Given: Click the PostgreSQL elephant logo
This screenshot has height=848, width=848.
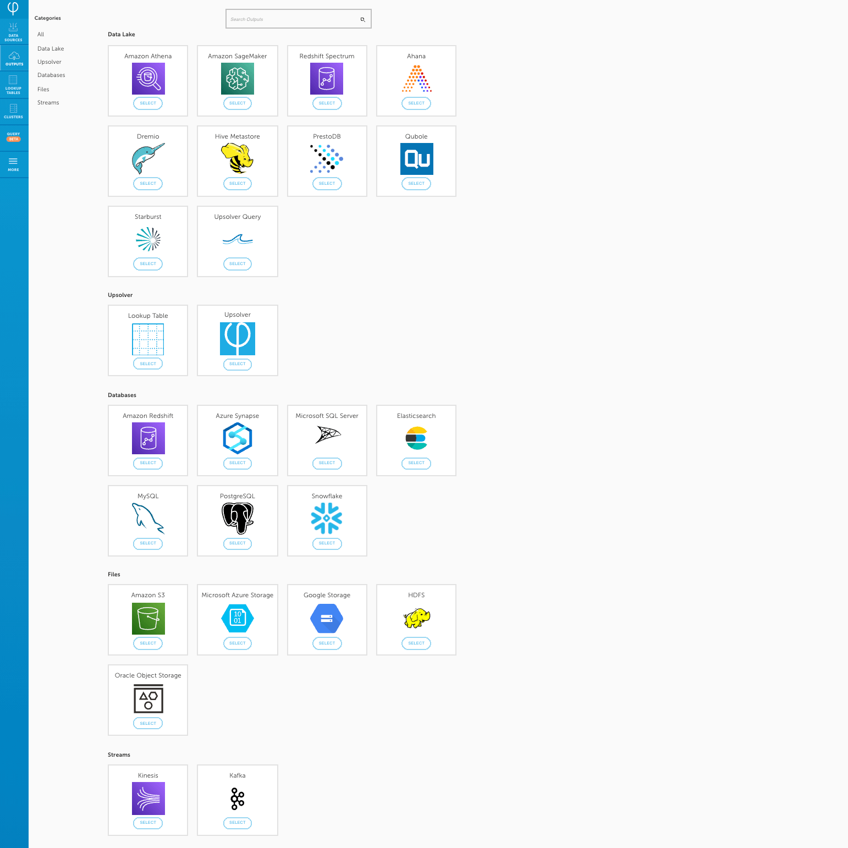Looking at the screenshot, I should [238, 519].
